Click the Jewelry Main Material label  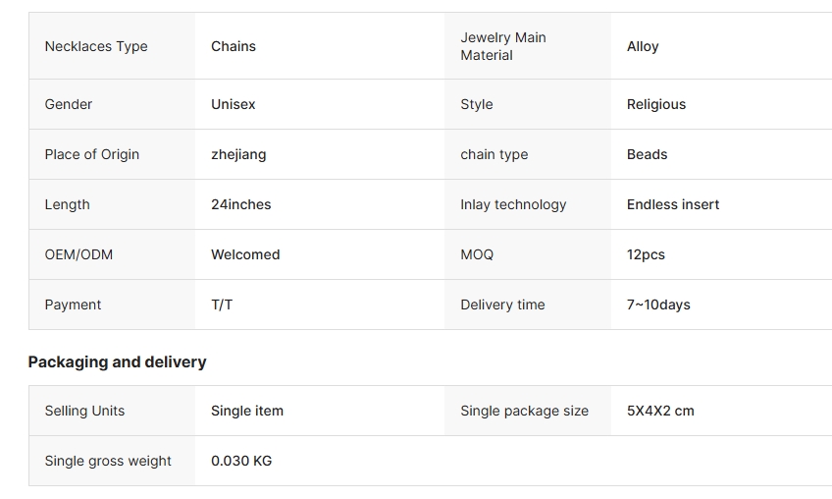pos(503,46)
